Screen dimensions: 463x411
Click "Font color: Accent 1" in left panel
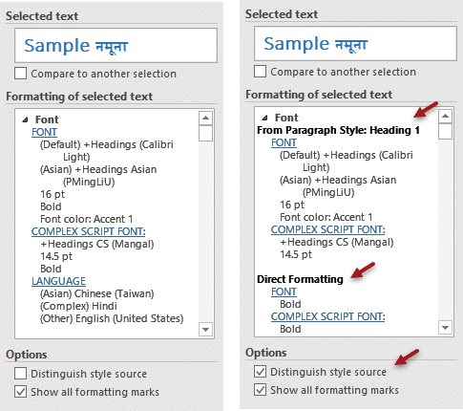point(87,219)
